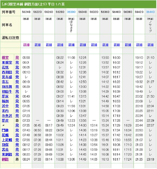Open the 武佐 station link
The height and width of the screenshot is (169, 157).
click(x=5, y=150)
